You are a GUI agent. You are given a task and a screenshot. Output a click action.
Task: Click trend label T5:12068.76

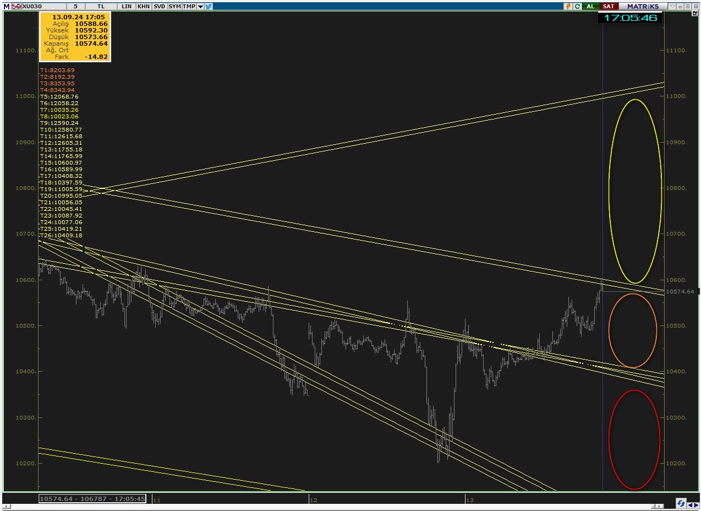coord(59,96)
